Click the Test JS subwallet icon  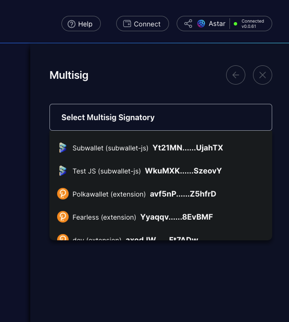pos(62,171)
